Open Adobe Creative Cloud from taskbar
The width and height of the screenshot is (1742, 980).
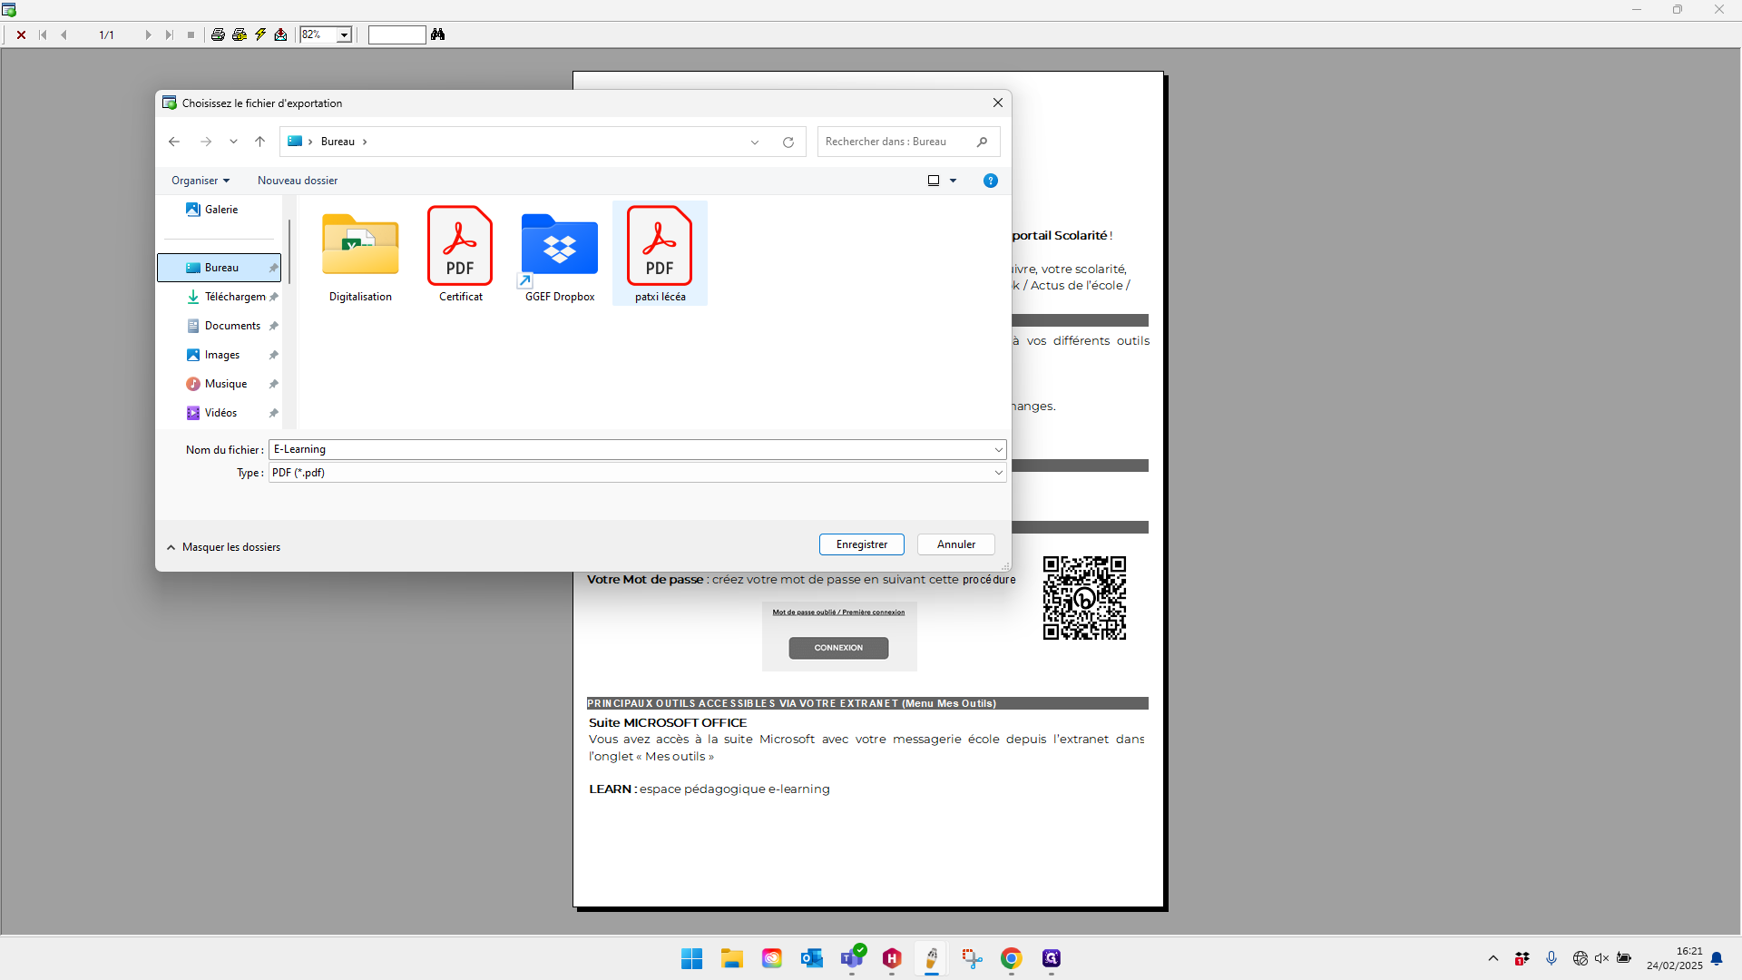coord(772,958)
